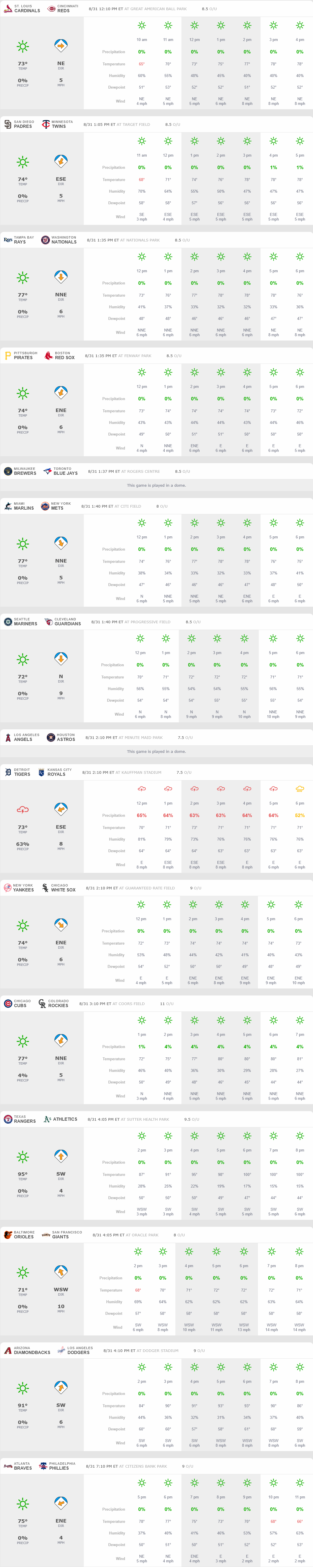Click the San Francisco Giants logo

pos(46,1234)
